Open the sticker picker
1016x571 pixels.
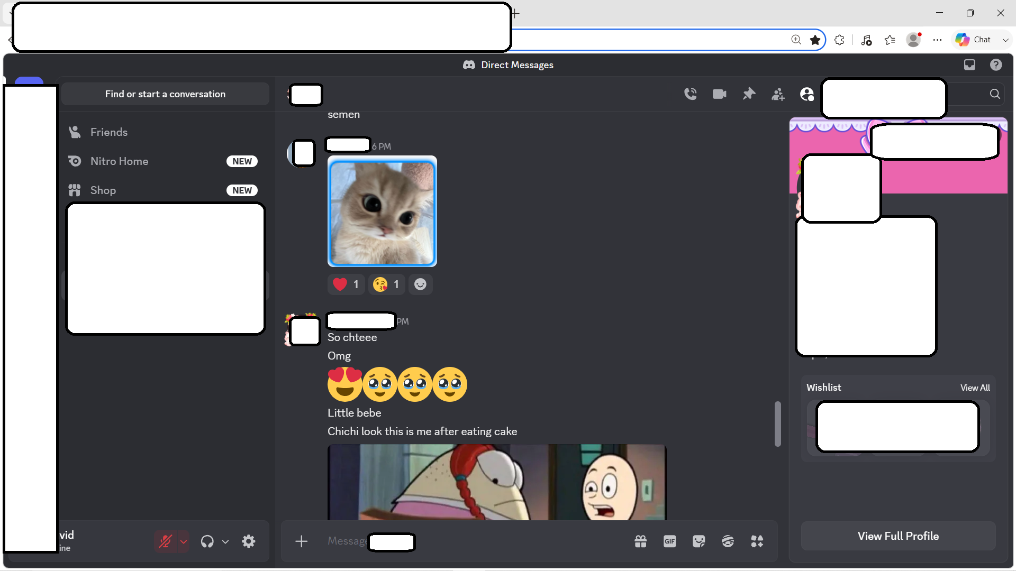pos(698,541)
